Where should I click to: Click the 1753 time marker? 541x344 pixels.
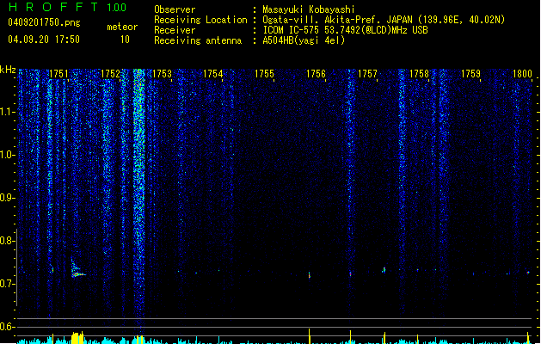tap(162, 74)
